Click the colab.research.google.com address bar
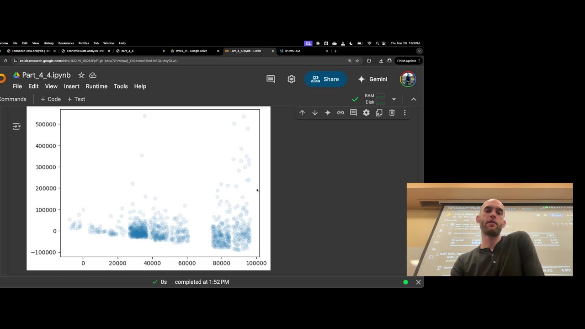The height and width of the screenshot is (329, 585). (x=178, y=61)
